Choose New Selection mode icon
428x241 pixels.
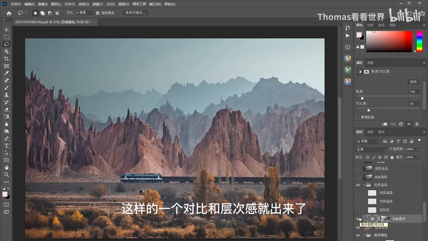point(36,13)
